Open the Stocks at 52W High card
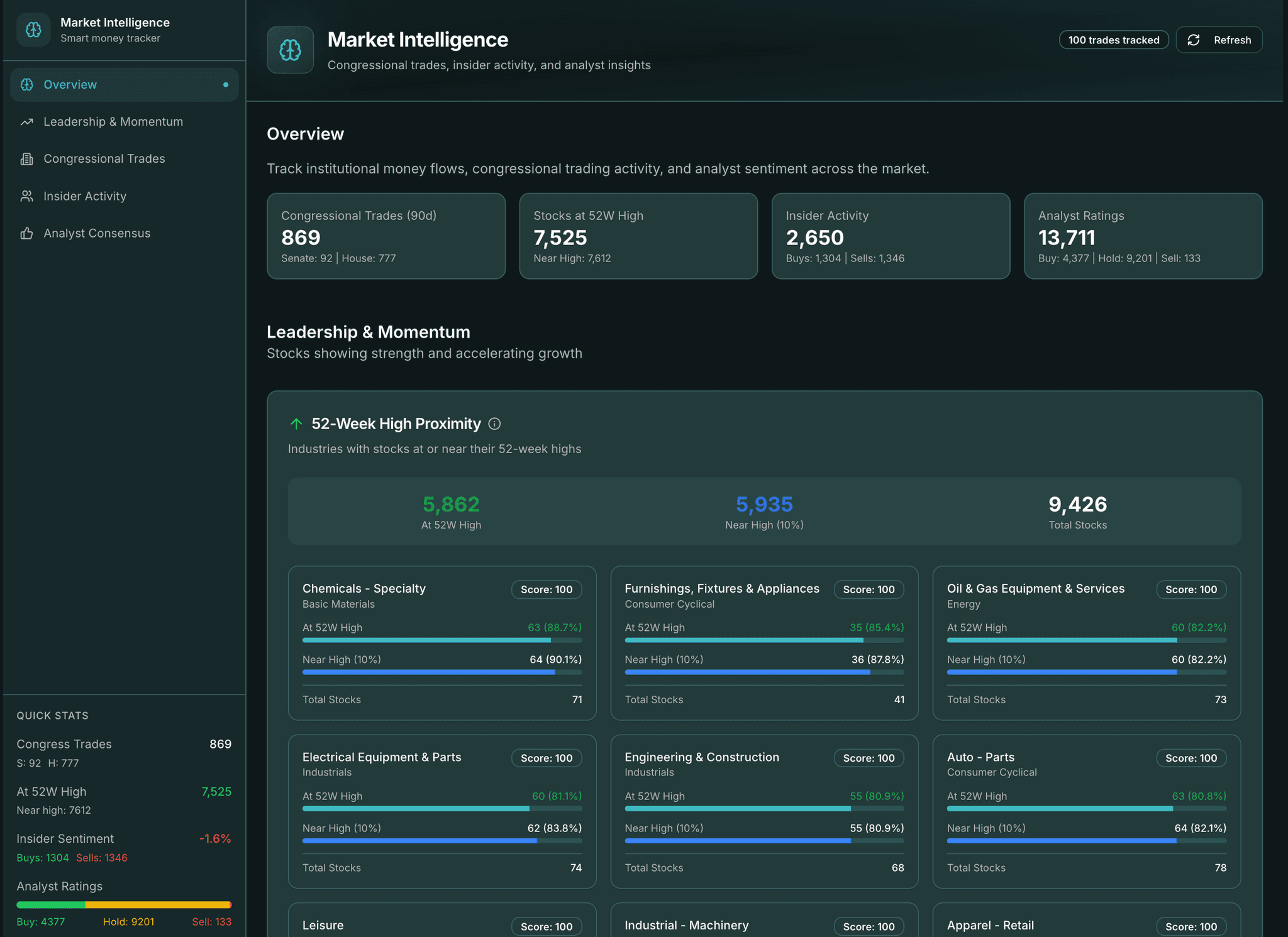This screenshot has height=937, width=1288. (638, 236)
